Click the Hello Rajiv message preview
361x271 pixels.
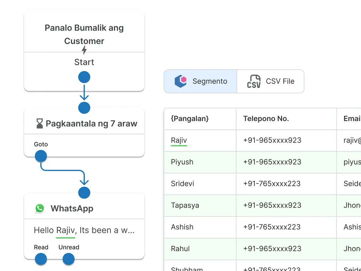point(84,230)
